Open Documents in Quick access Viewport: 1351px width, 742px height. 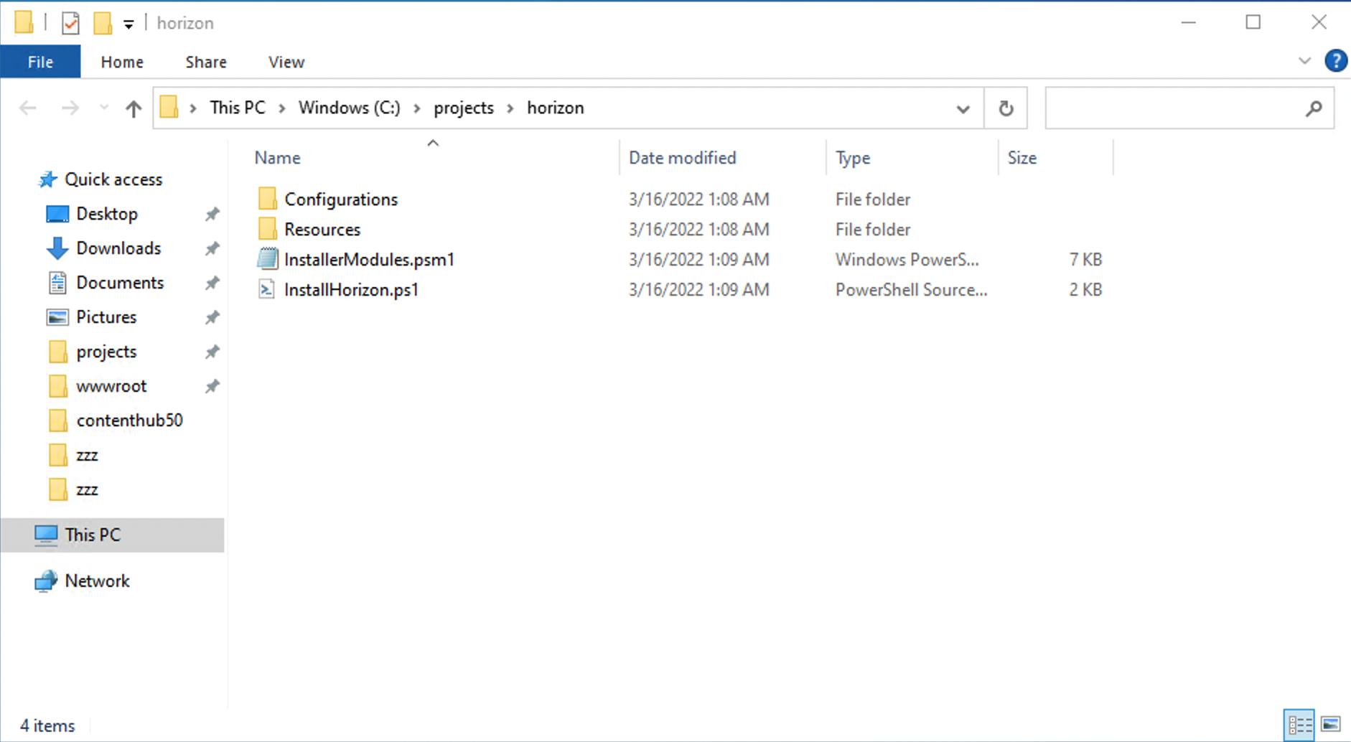(120, 283)
